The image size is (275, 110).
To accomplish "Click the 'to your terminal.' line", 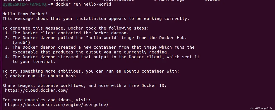I will pos(34,62).
